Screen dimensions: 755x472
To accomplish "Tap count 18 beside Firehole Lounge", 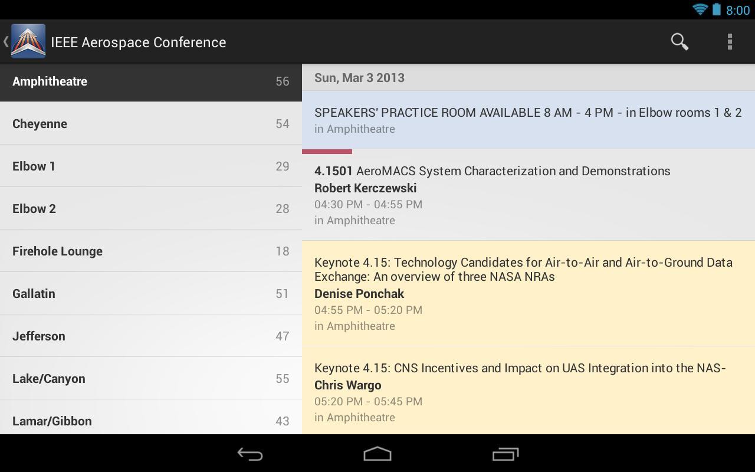I will (283, 251).
